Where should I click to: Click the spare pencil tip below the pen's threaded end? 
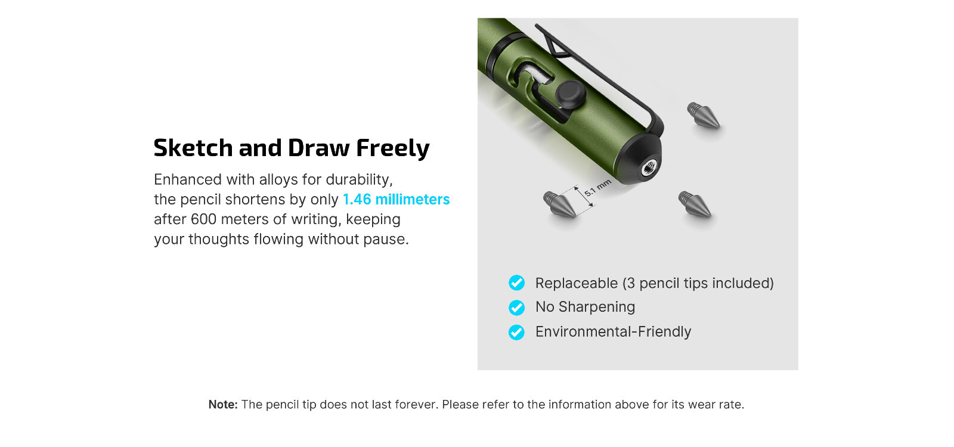[695, 204]
